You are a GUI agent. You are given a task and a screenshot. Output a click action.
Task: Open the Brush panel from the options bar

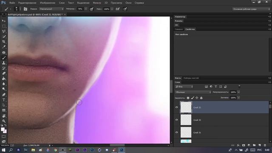tap(25, 9)
